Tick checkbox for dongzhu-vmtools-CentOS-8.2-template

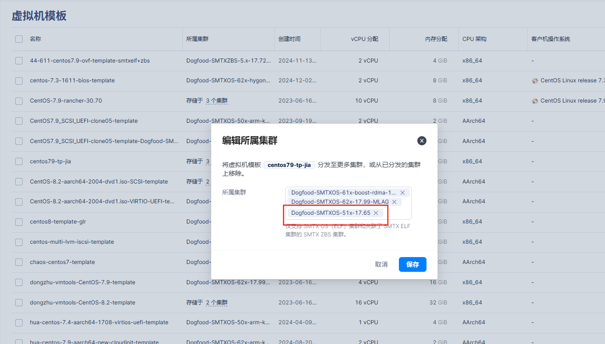click(19, 303)
